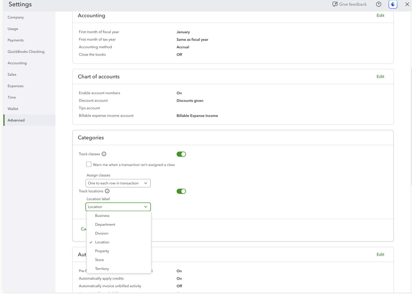Image resolution: width=412 pixels, height=294 pixels.
Task: Click info icon next to Track locations
Action: pos(107,191)
